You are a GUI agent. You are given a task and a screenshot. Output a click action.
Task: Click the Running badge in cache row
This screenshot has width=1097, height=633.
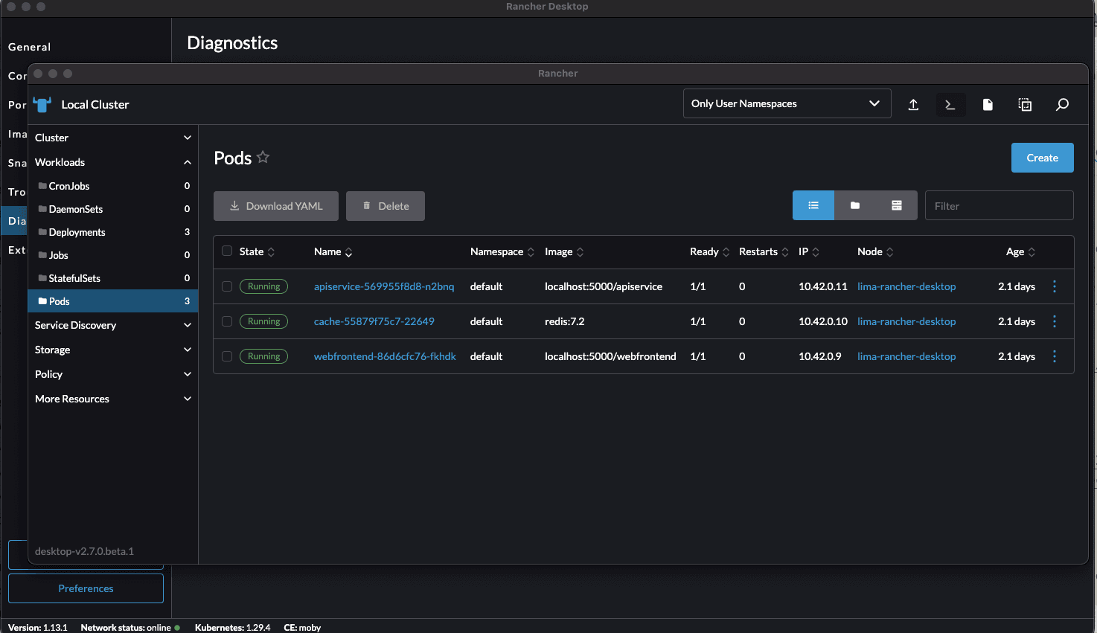pos(263,321)
